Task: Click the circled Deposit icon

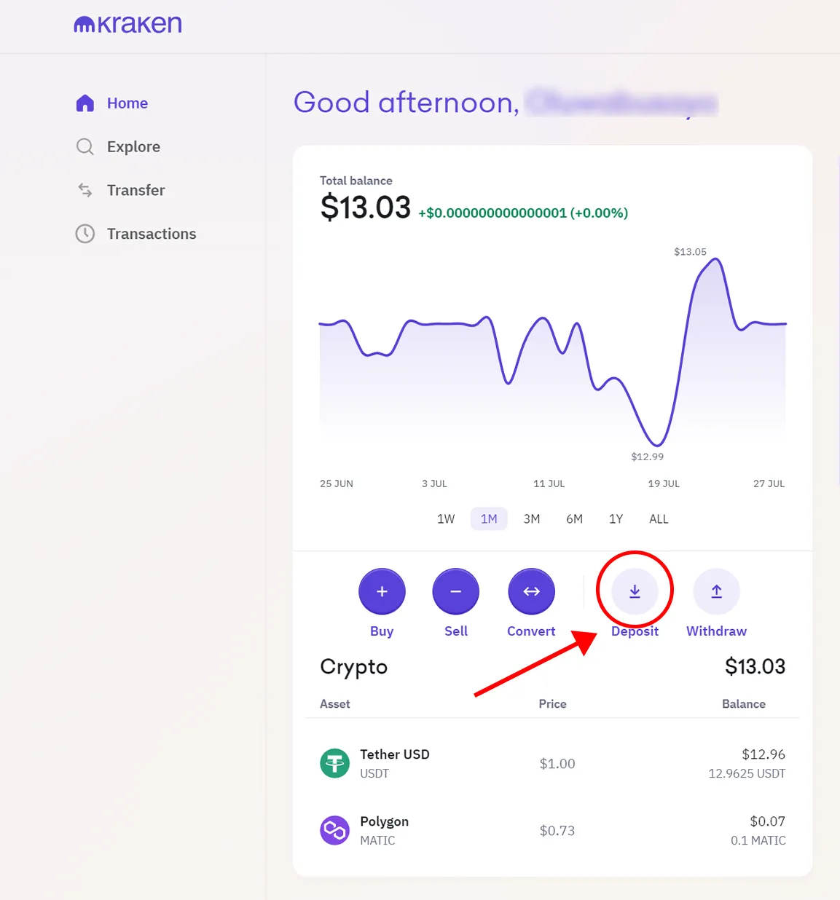Action: pyautogui.click(x=634, y=591)
